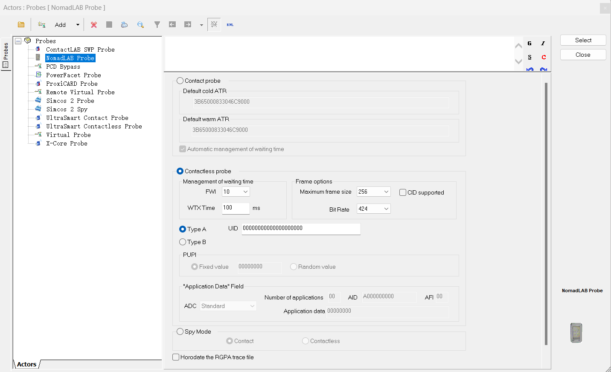Click the PCD Bypass tree icon
The width and height of the screenshot is (611, 372).
pos(38,67)
